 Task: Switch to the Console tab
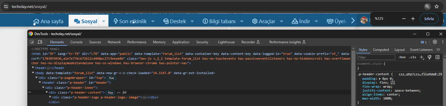click(77, 42)
